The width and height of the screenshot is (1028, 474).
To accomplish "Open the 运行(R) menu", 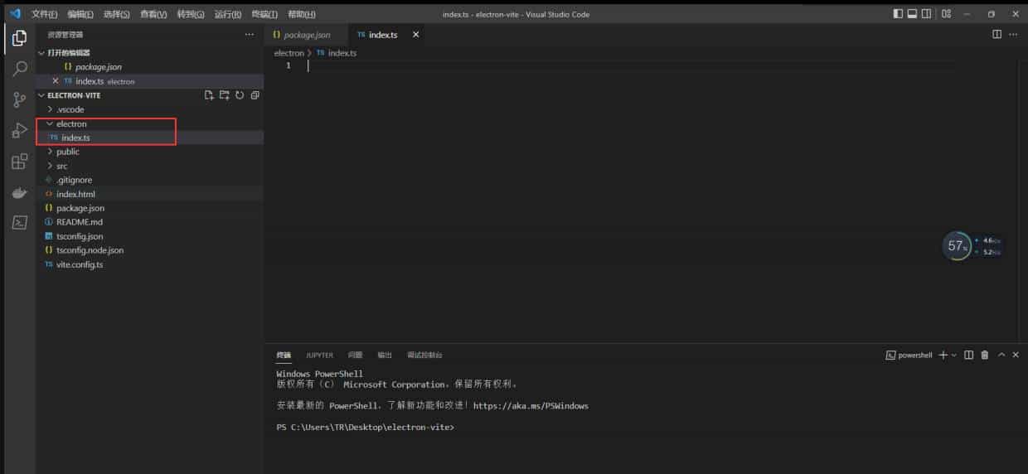I will click(x=228, y=14).
